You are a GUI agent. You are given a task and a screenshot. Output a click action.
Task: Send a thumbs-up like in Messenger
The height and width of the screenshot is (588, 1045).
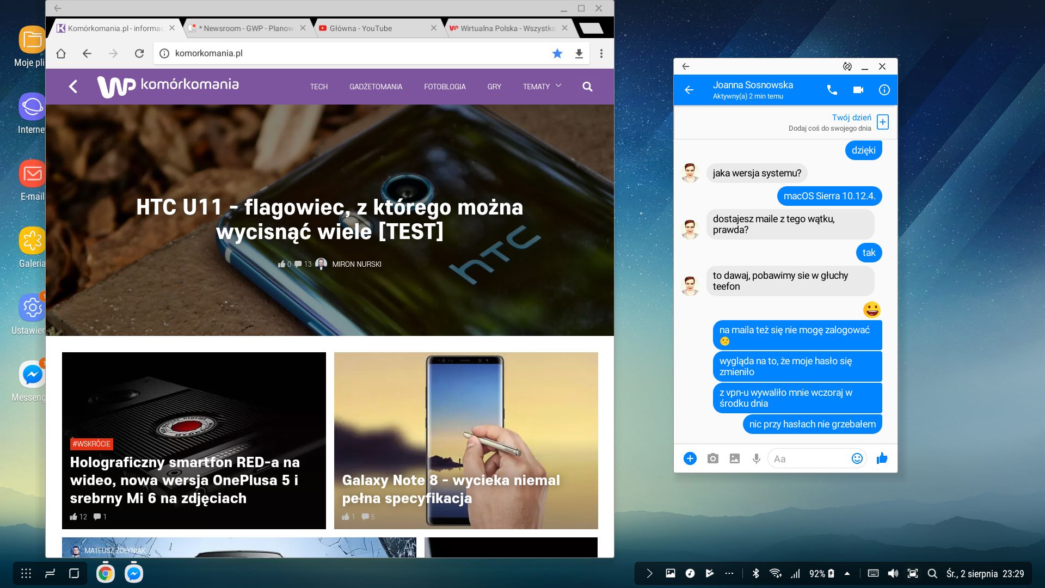click(882, 458)
